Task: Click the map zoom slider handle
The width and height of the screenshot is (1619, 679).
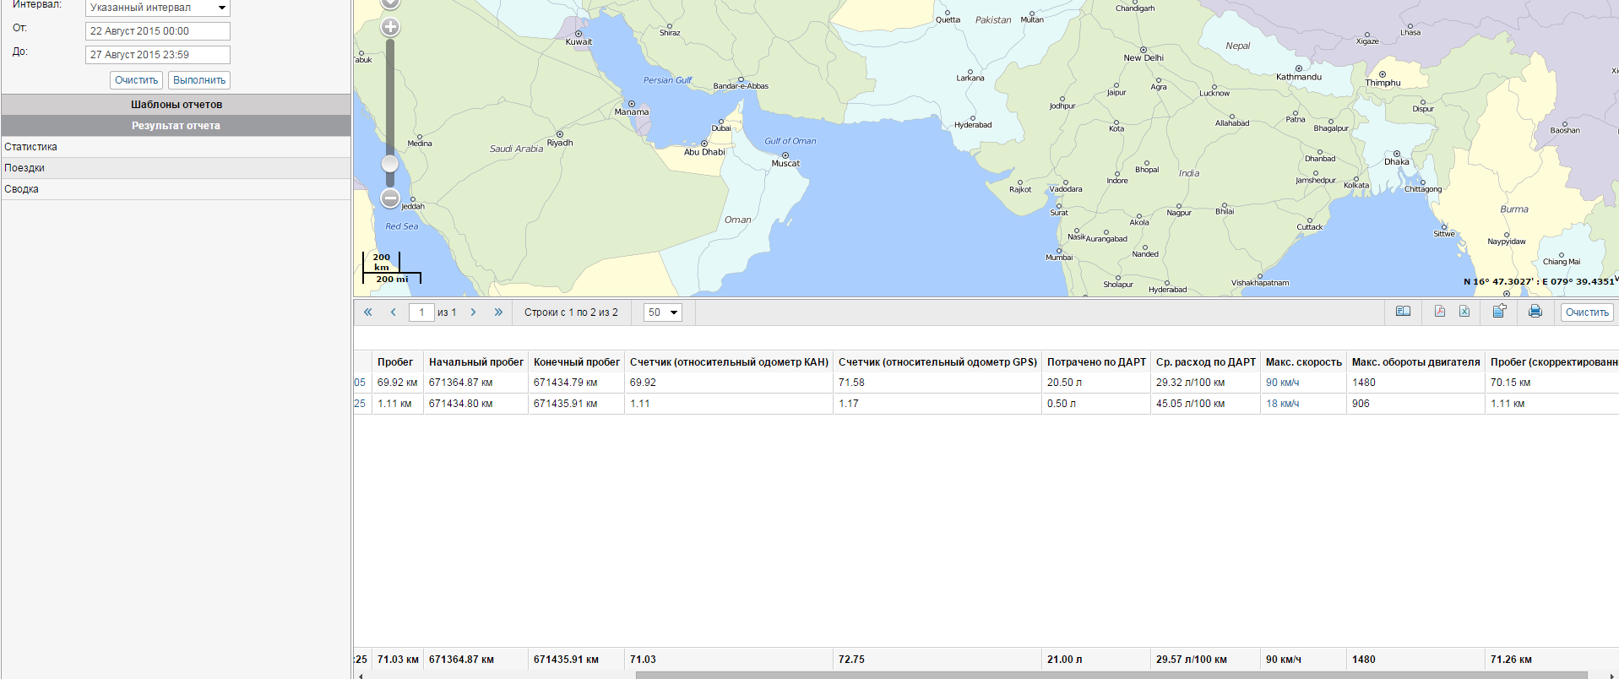Action: point(390,163)
